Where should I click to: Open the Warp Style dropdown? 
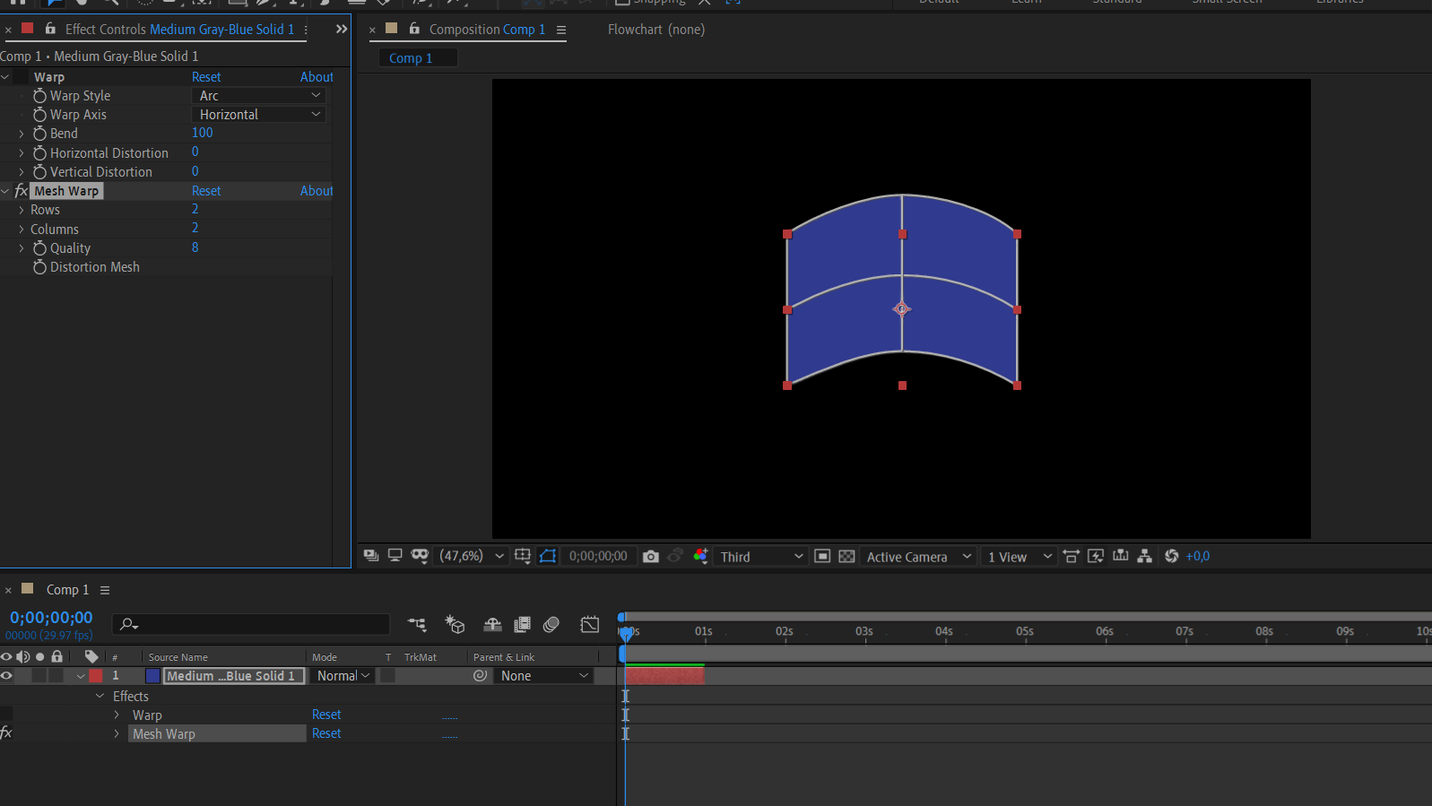coord(259,96)
